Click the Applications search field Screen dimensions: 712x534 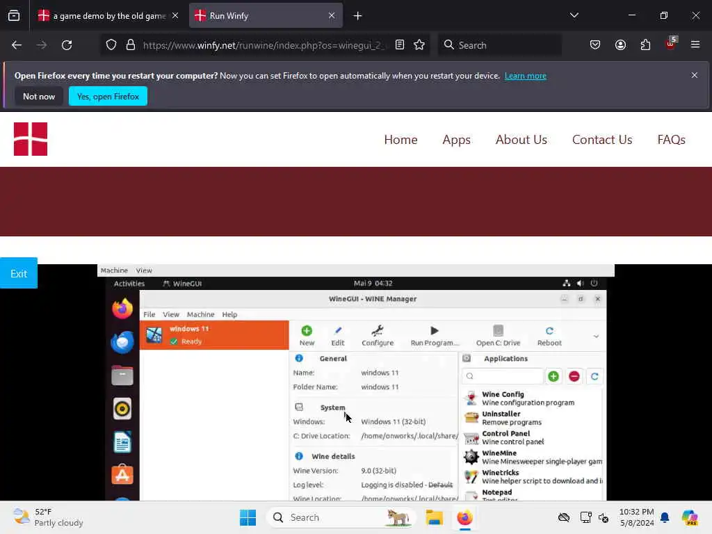pos(503,376)
